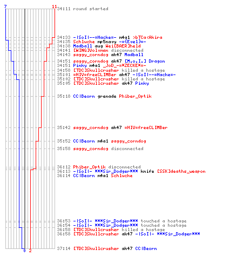Click blue final count 0 at bottom
The width and height of the screenshot is (243, 270).
[24, 251]
